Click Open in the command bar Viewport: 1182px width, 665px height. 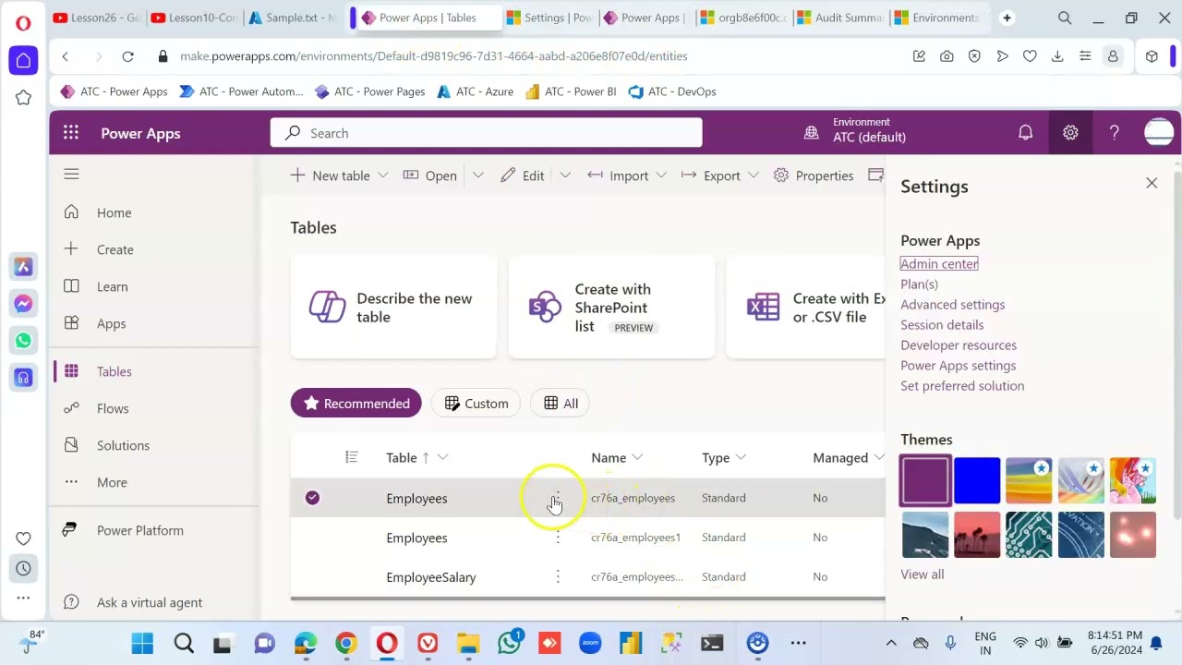pos(430,175)
